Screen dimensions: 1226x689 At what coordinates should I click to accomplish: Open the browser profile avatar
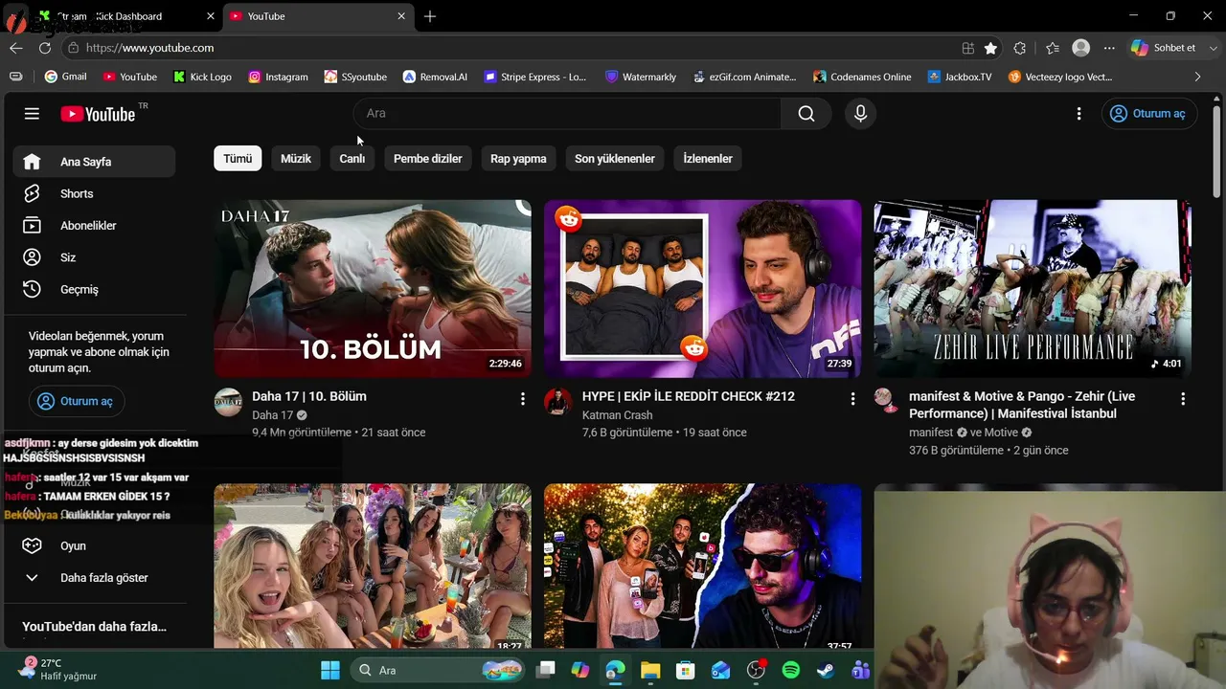(1081, 48)
